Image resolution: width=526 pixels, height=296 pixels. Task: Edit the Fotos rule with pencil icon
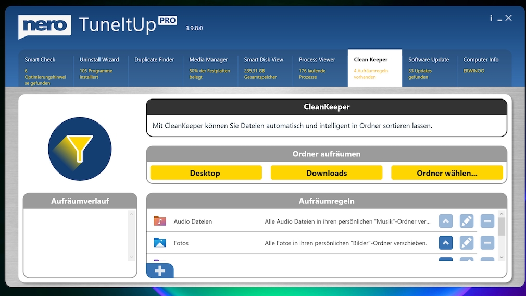pyautogui.click(x=467, y=243)
